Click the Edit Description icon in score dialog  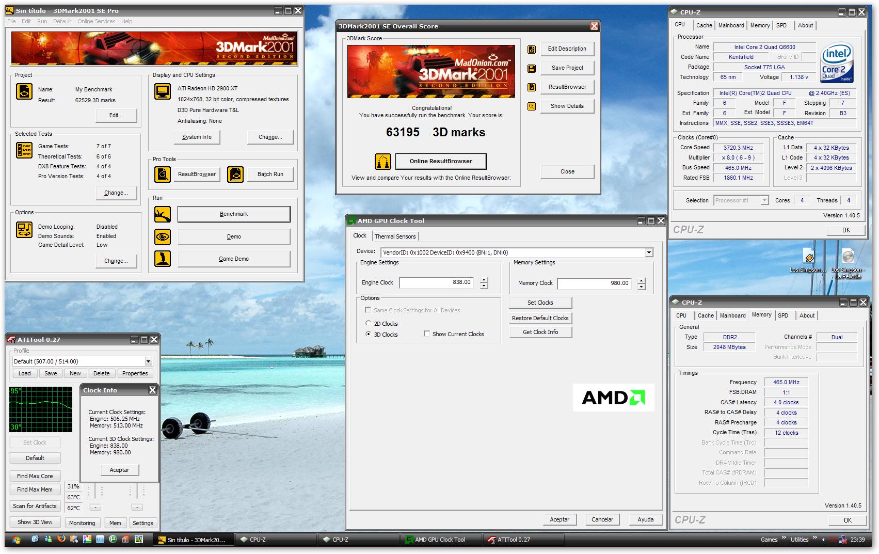532,49
